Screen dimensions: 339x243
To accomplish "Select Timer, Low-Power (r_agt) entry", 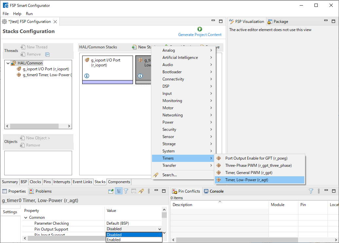I will 259,180.
